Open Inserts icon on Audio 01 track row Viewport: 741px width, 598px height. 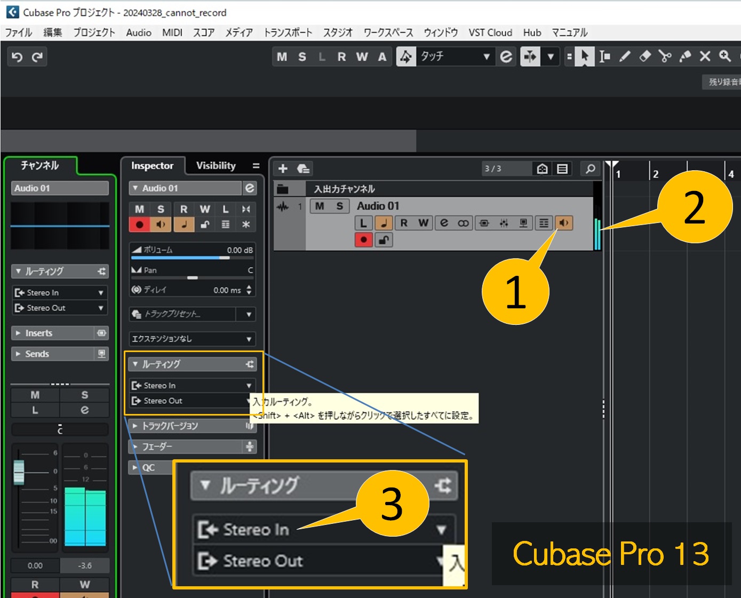pyautogui.click(x=484, y=223)
